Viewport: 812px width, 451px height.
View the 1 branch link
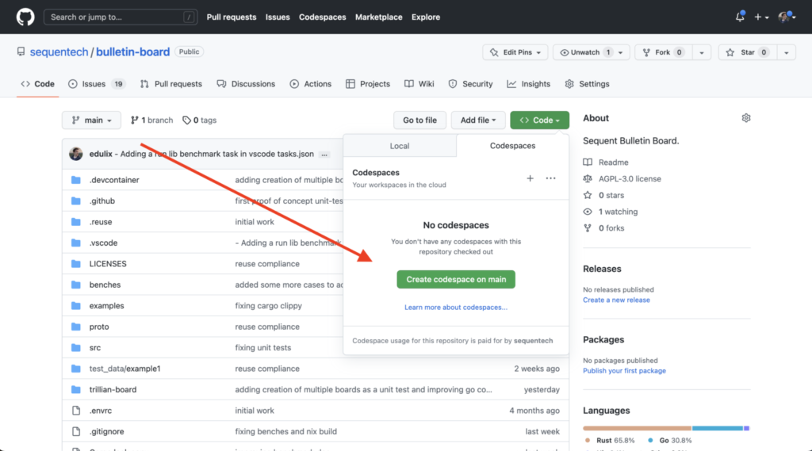click(x=151, y=120)
